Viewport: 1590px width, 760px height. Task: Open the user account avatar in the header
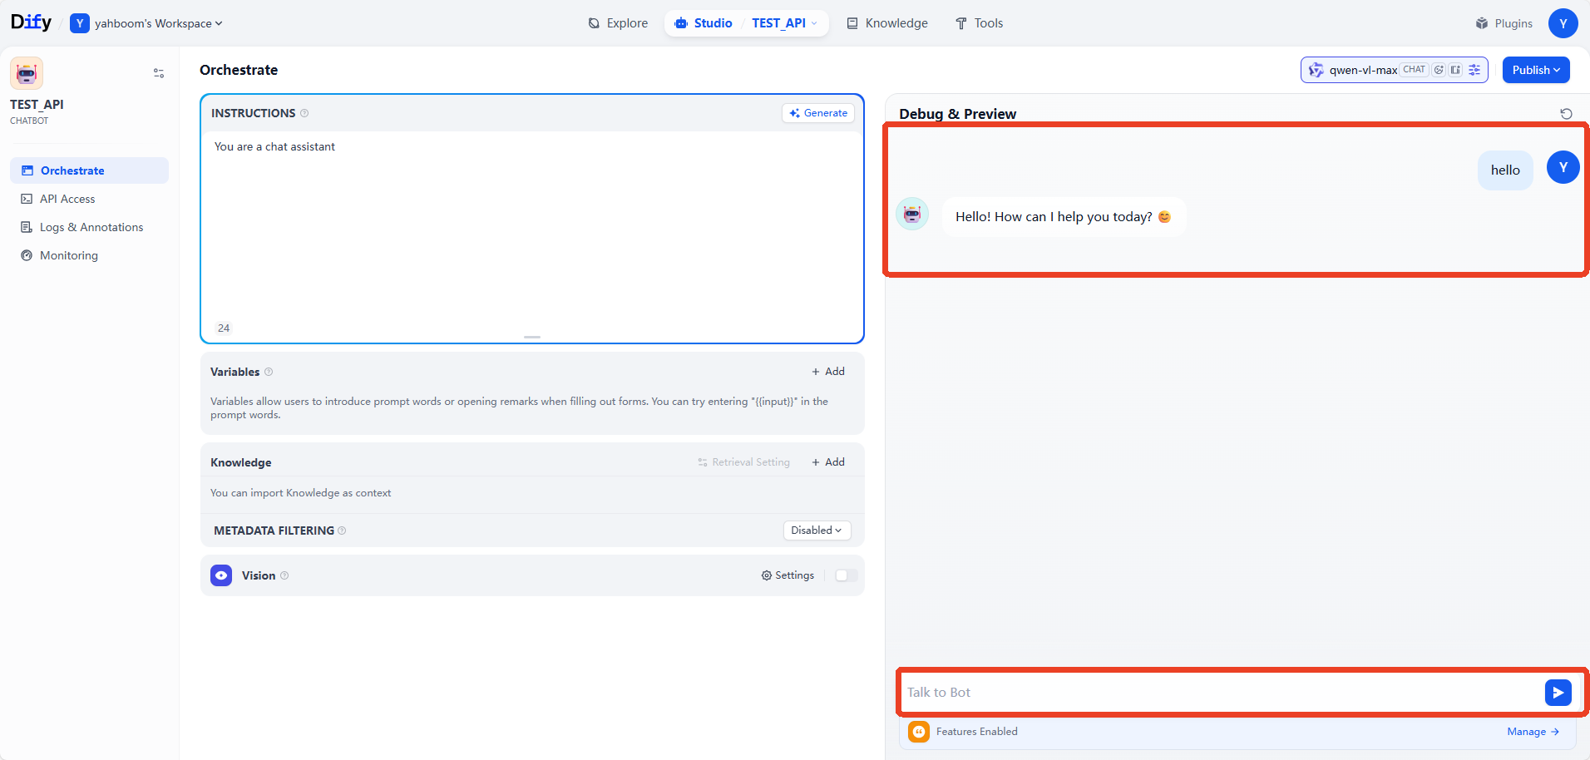tap(1563, 23)
